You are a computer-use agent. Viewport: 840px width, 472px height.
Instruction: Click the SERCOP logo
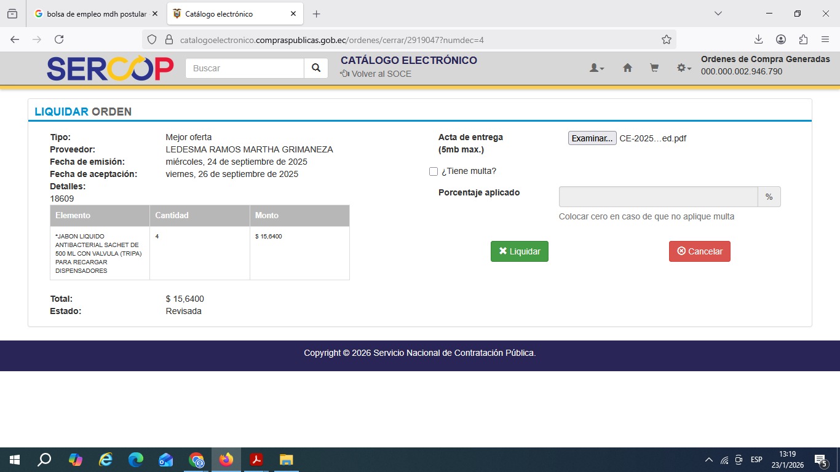coord(110,69)
